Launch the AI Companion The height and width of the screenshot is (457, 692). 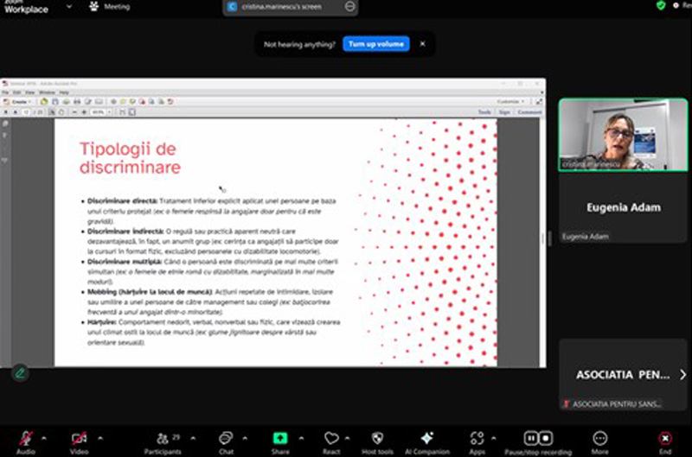[426, 439]
